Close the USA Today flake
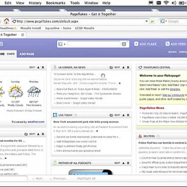This screenshot has height=187, width=187. click(x=128, y=115)
